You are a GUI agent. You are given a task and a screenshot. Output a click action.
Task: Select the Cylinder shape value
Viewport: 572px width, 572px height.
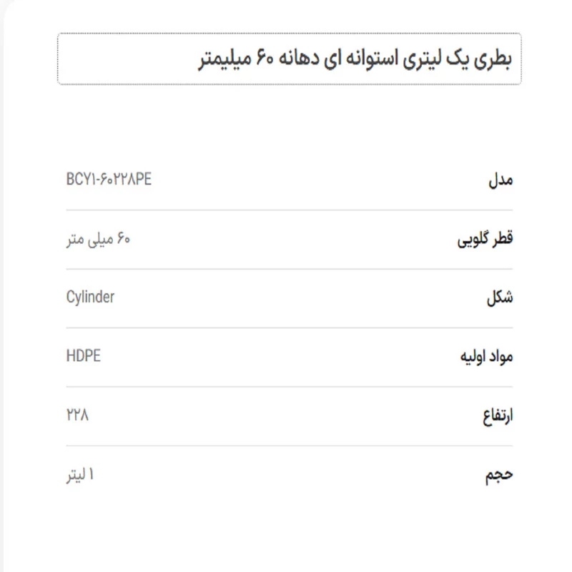pos(90,297)
